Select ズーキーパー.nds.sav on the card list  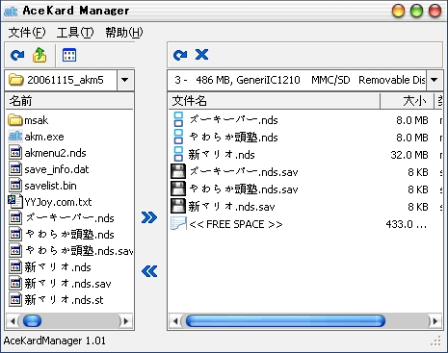pyautogui.click(x=244, y=172)
